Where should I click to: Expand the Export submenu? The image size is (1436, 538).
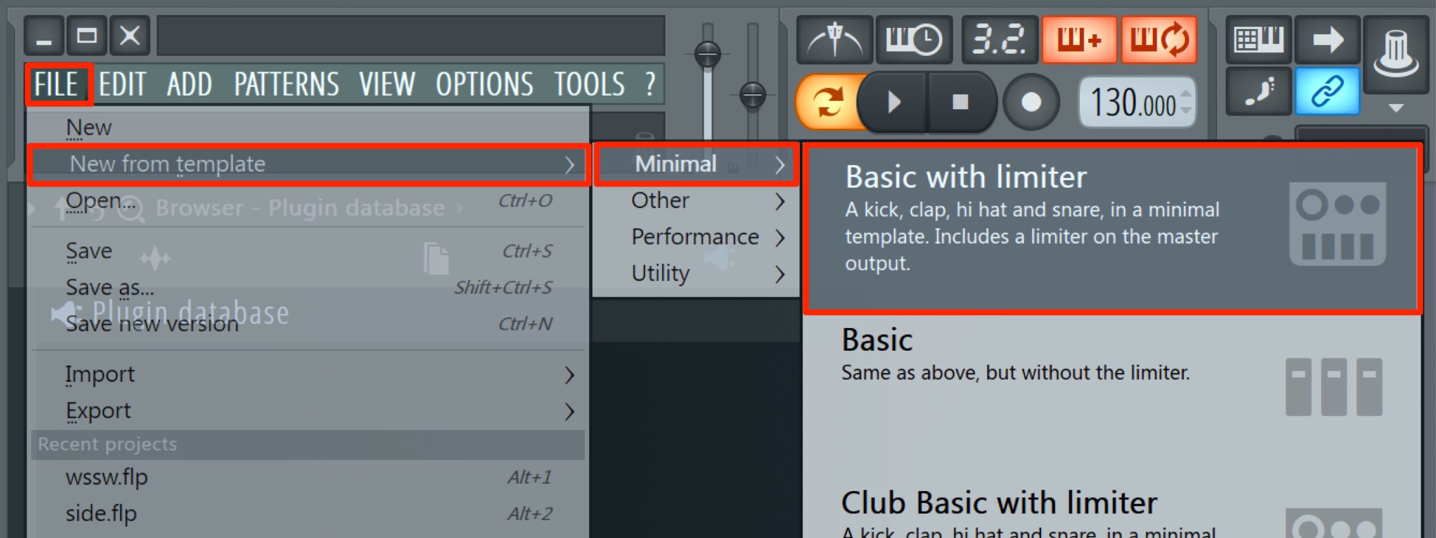308,411
